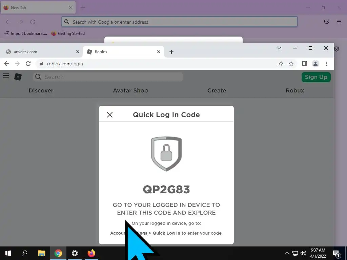Viewport: 347px width, 260px height.
Task: Open a new tab in Firefox
Action: (x=83, y=8)
